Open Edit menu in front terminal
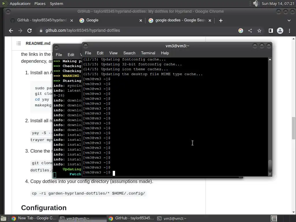The image size is (296, 222). 100,53
